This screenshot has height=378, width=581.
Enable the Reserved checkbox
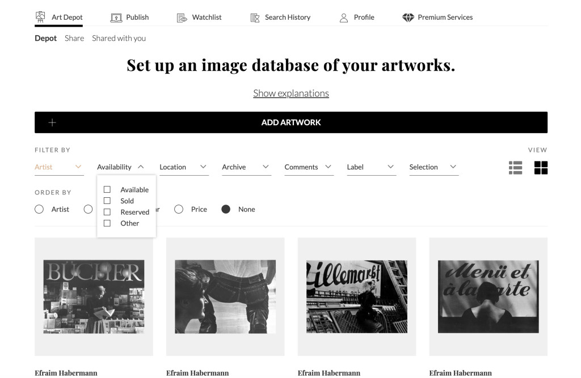coord(107,212)
